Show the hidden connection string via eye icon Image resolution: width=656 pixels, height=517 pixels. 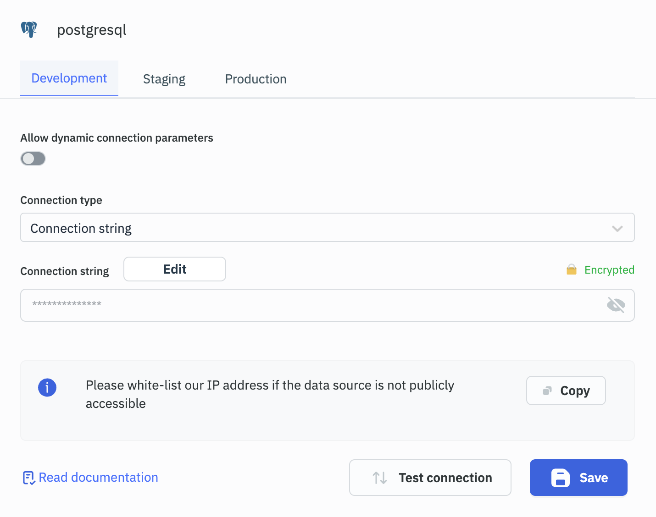tap(616, 305)
